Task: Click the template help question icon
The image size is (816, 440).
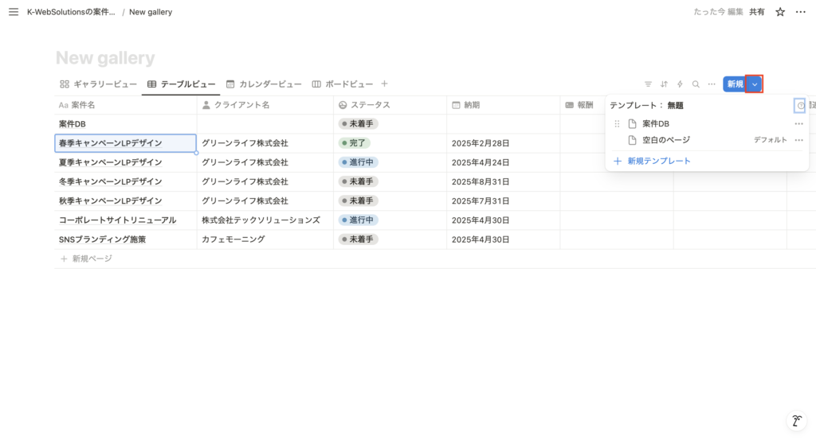Action: point(800,105)
